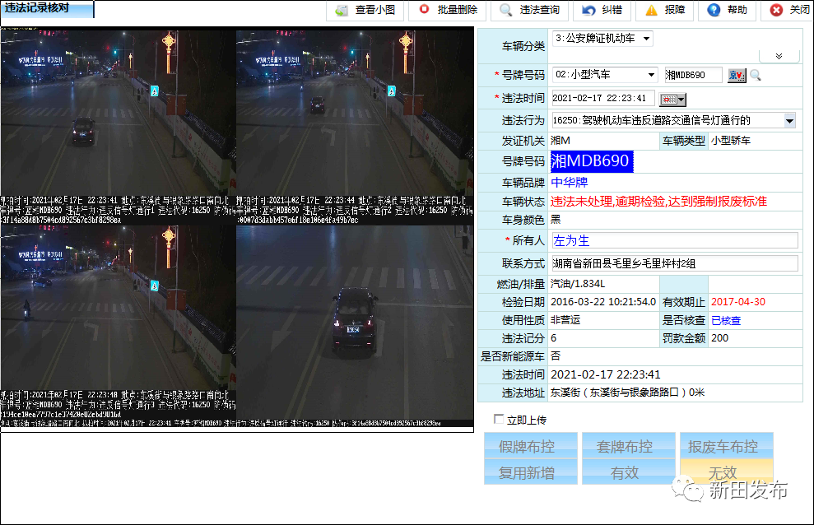Click the red X icon of 关闭
Image resolution: width=814 pixels, height=525 pixels.
(x=775, y=10)
